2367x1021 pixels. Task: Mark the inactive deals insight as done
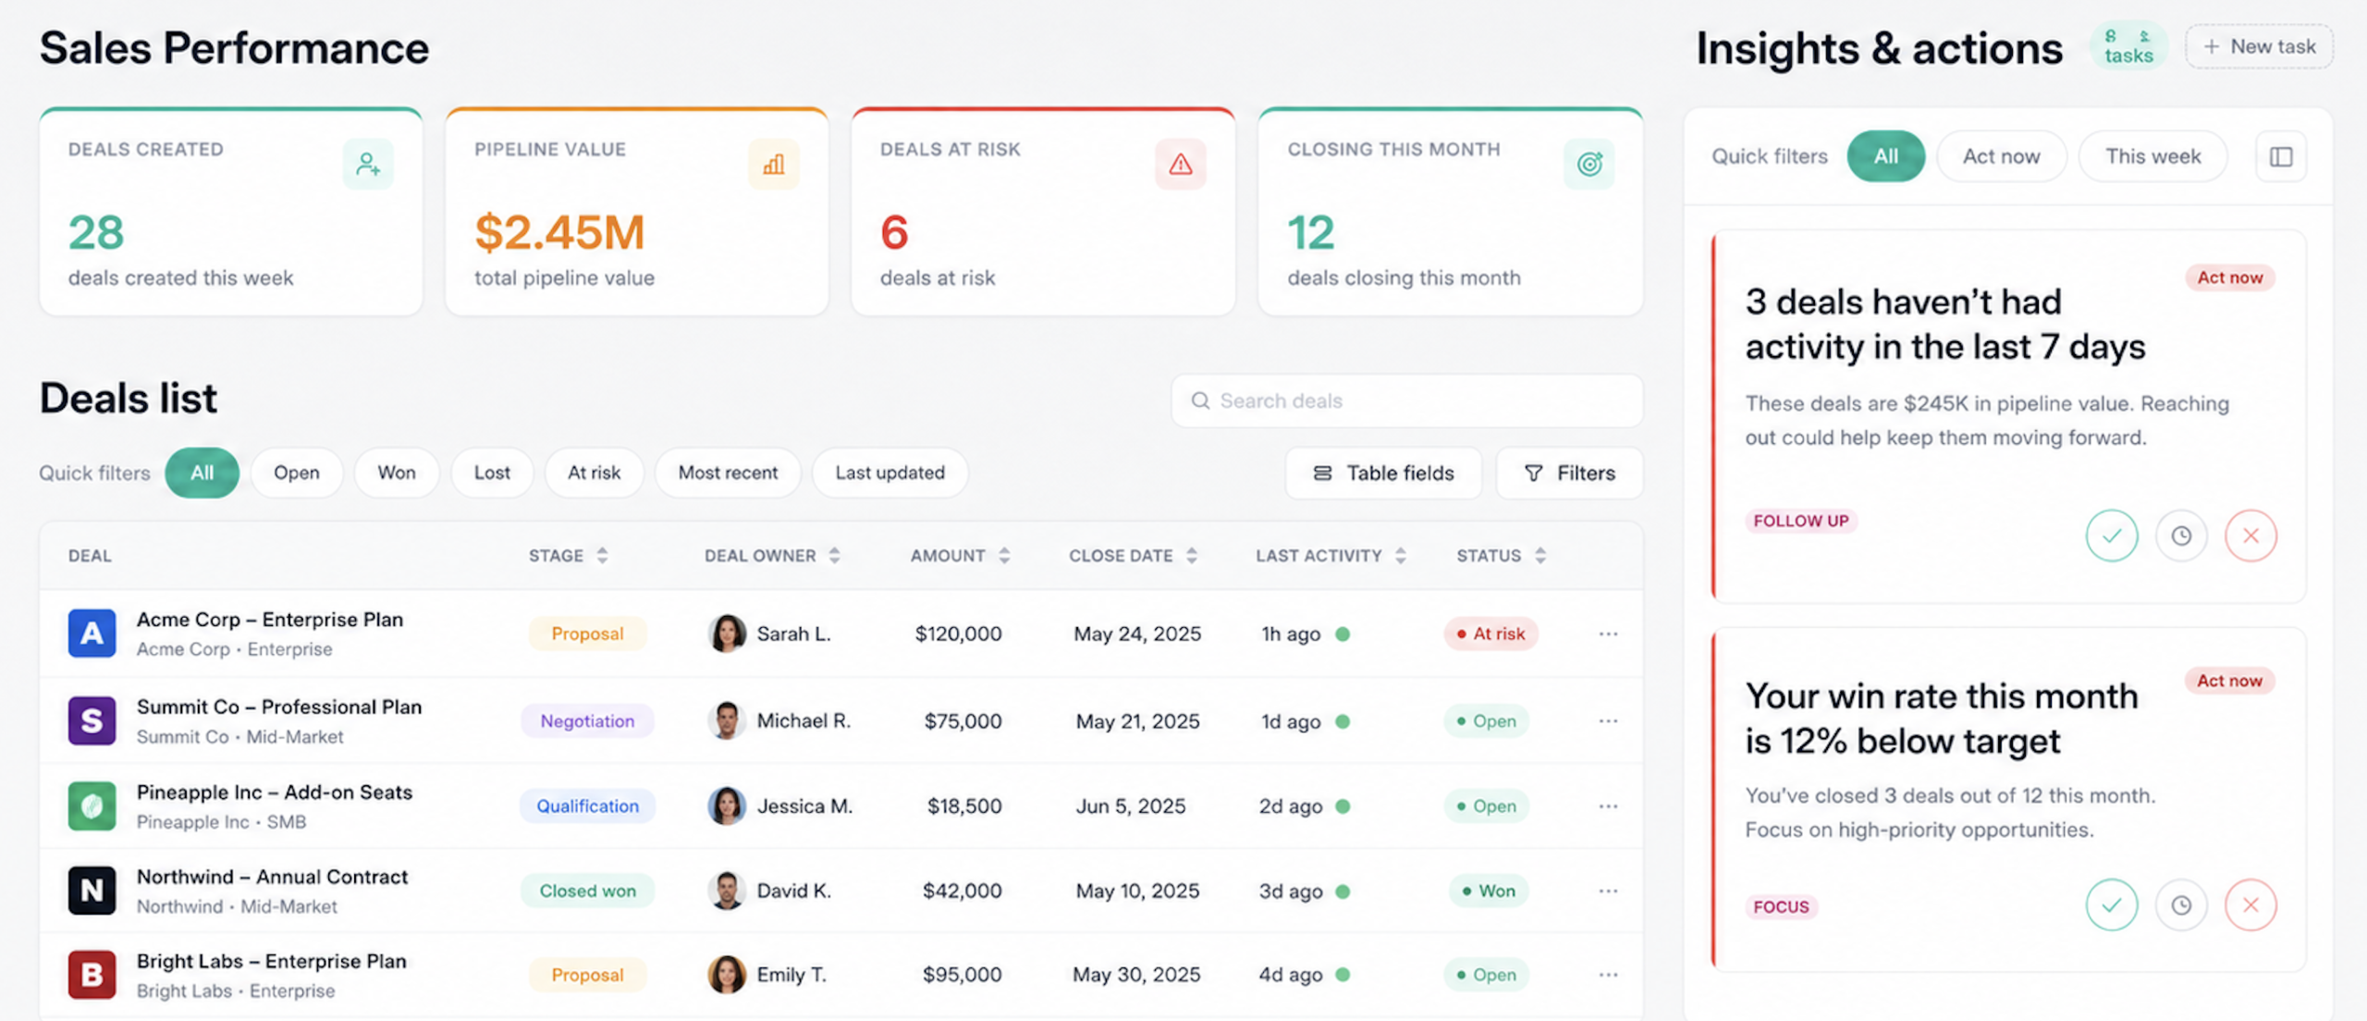pos(2111,535)
